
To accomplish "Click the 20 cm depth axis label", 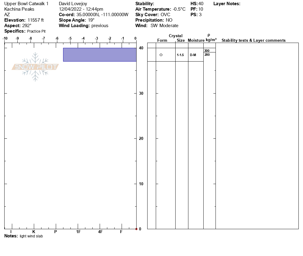I will click(141, 139).
